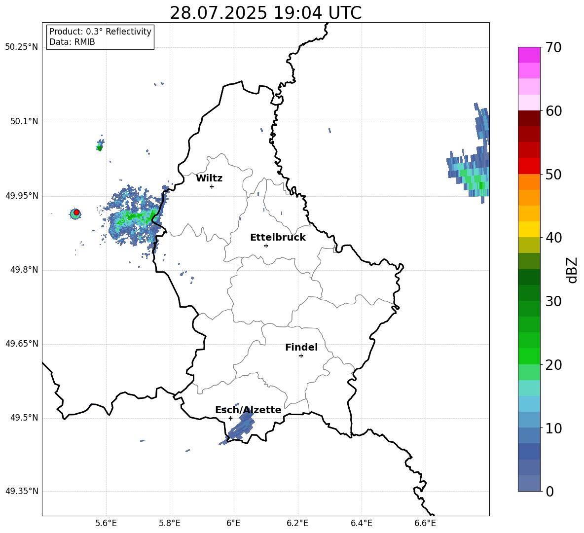Click the red radar location marker

[x=76, y=213]
